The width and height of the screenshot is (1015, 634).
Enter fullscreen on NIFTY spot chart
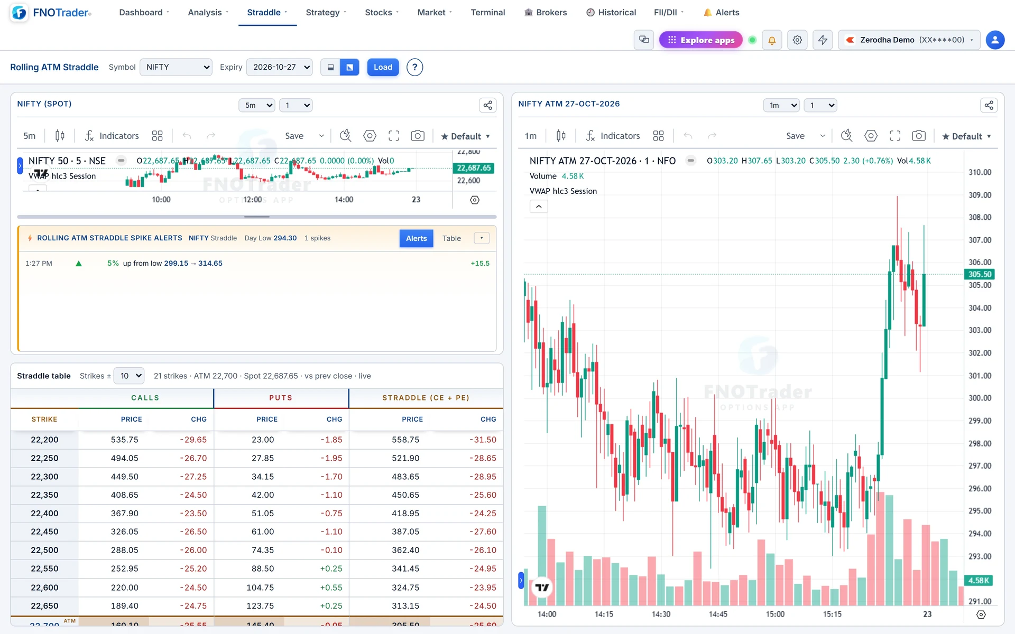(x=394, y=136)
